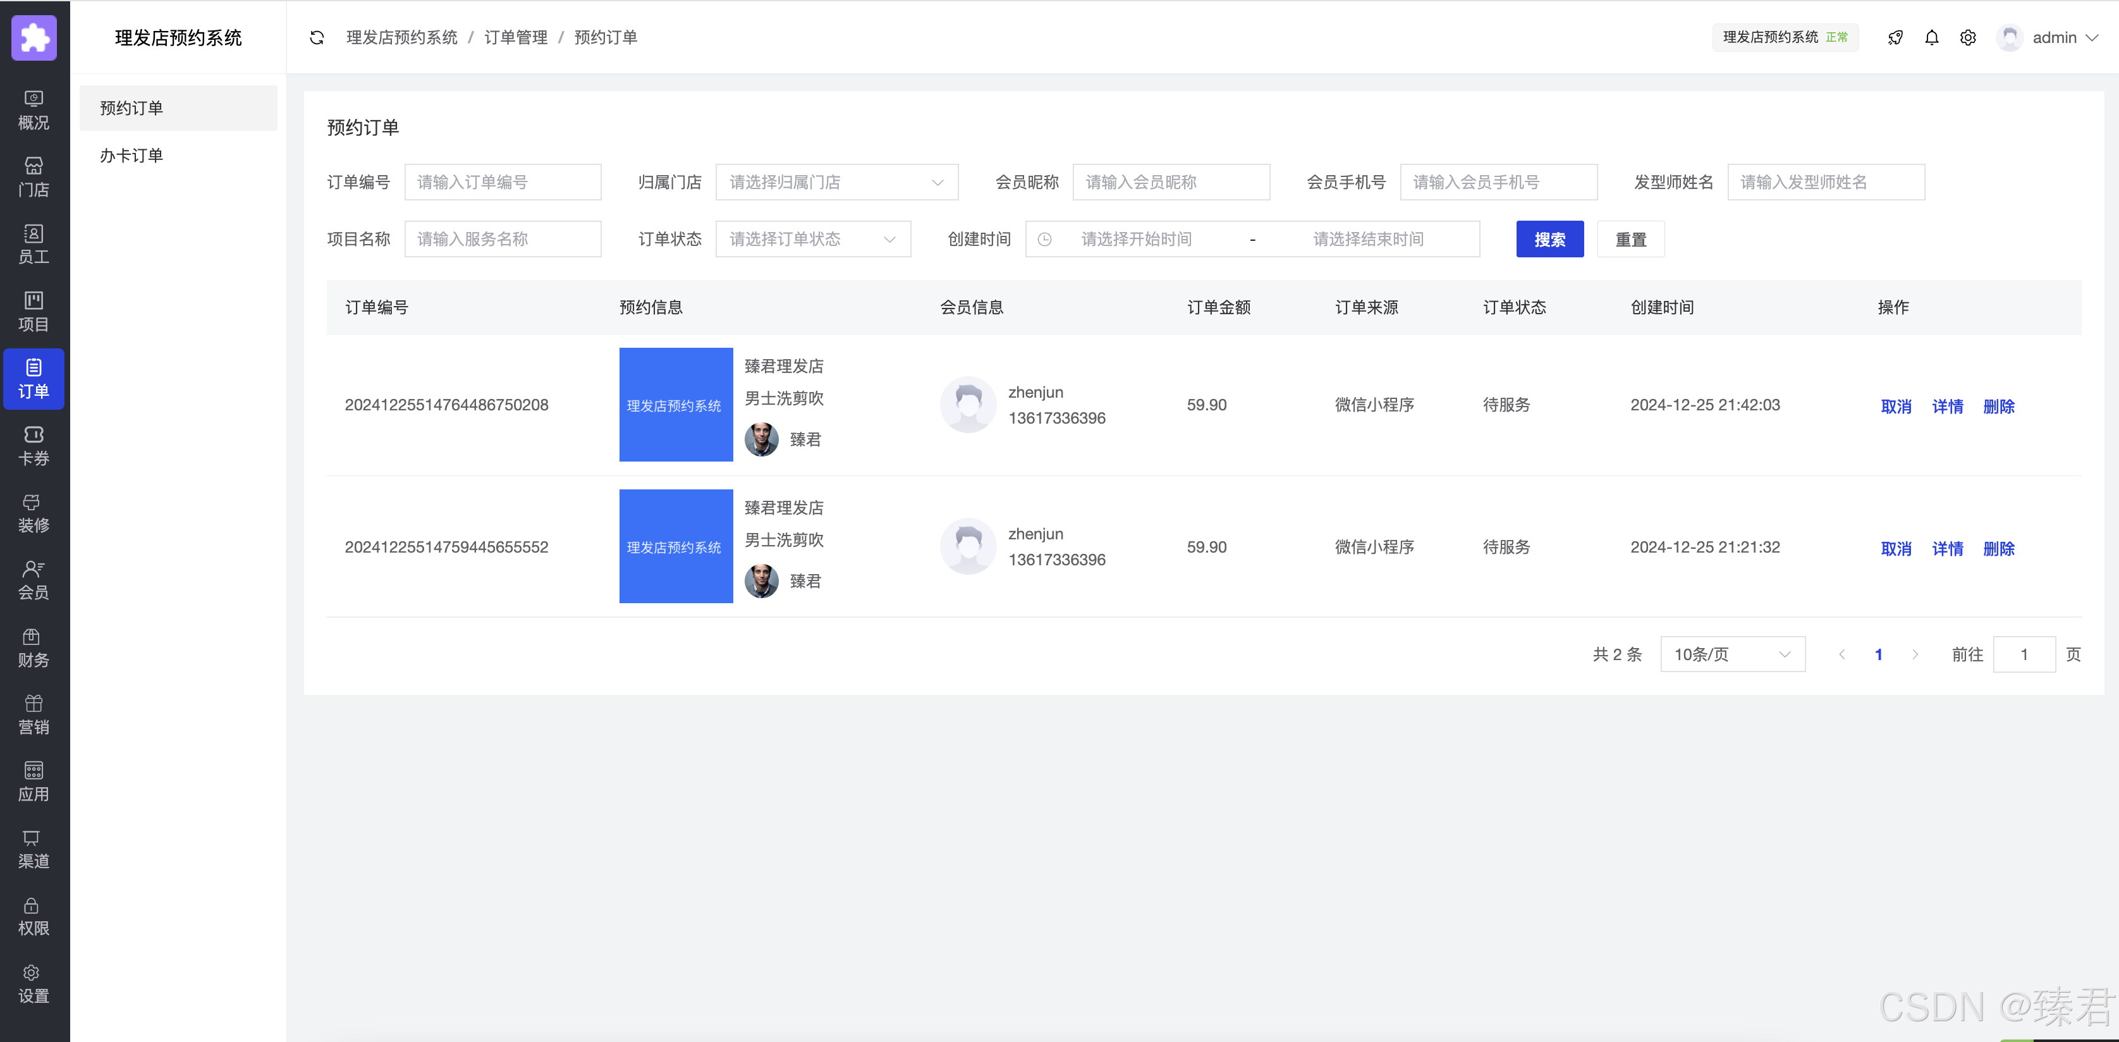This screenshot has height=1042, width=2119.
Task: Click 详情 for order ending 655552
Action: [1947, 549]
